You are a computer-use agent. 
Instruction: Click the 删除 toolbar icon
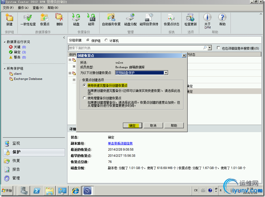click(60, 20)
